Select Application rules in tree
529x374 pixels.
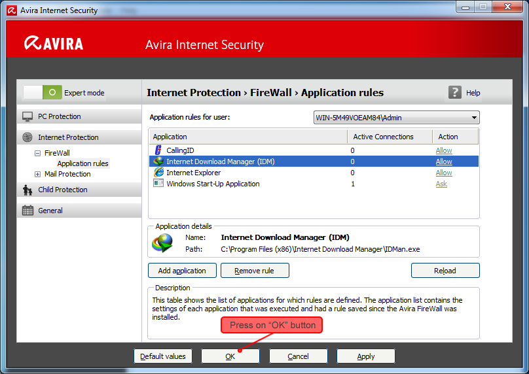point(82,163)
